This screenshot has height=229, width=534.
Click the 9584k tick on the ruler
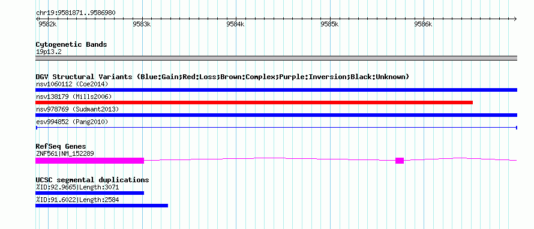click(x=236, y=24)
